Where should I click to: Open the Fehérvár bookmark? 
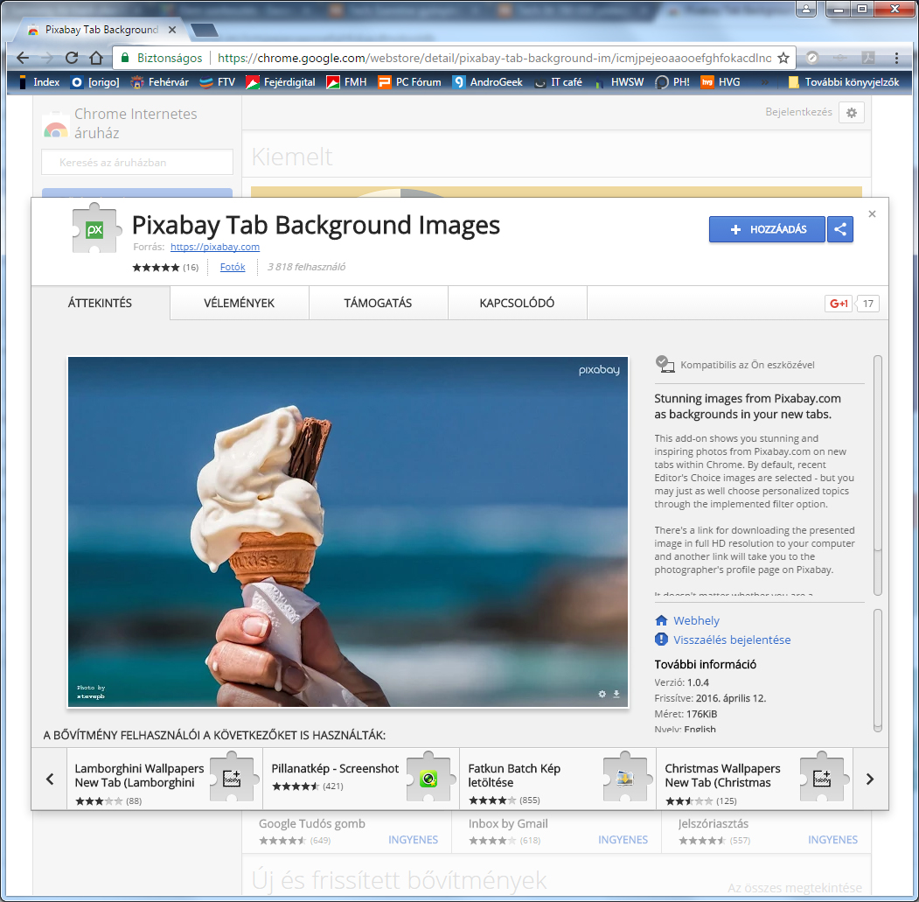click(x=159, y=82)
